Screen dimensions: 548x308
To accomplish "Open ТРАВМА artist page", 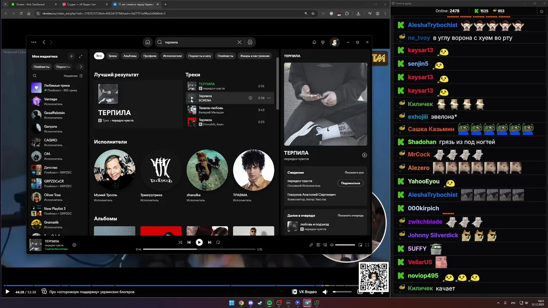I will [x=253, y=175].
